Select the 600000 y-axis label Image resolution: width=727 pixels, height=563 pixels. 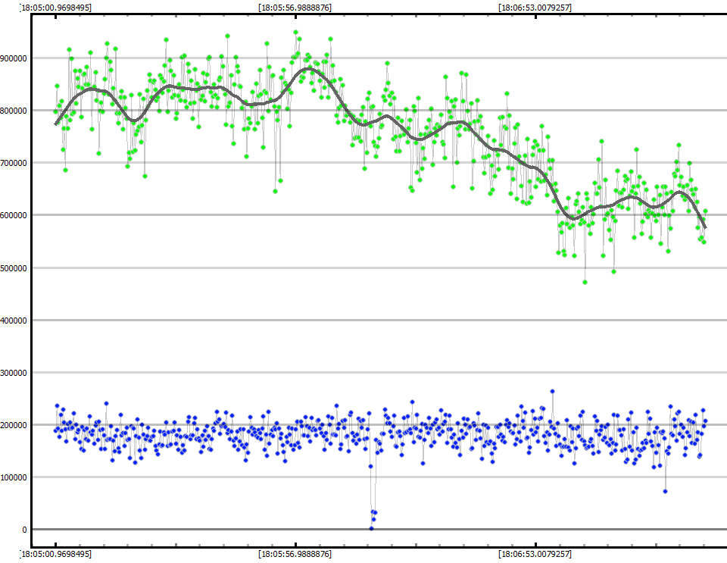pos(14,215)
